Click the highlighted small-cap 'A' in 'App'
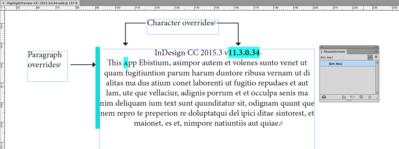Image resolution: width=399 pixels, height=149 pixels. [x=126, y=63]
